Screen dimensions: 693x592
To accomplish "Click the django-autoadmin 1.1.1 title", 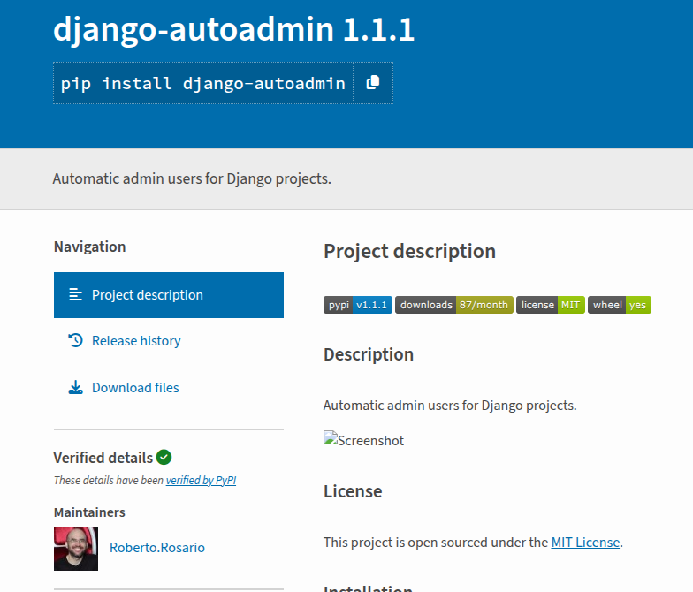I will point(233,30).
